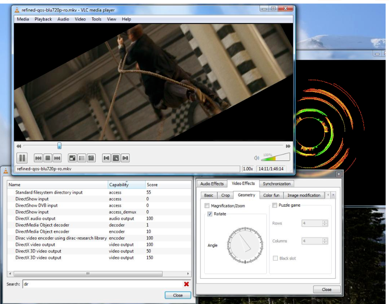Close the effects dialog with X icon
The height and width of the screenshot is (304, 389).
point(339,174)
